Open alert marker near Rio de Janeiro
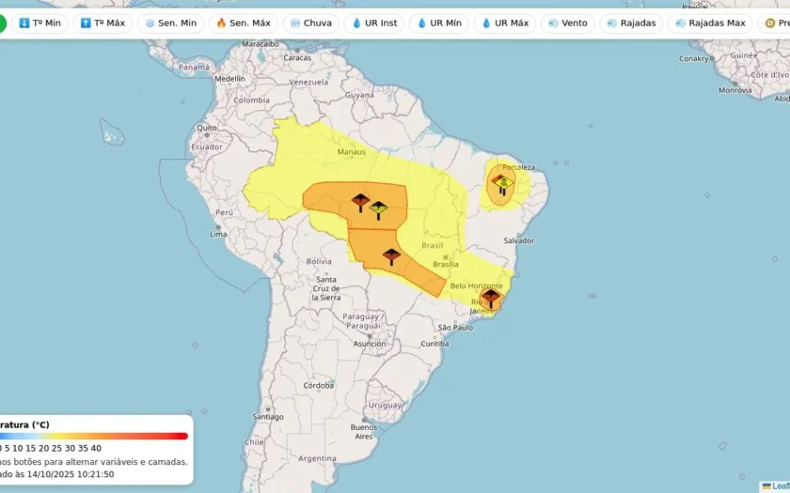The image size is (790, 493). coord(490,299)
